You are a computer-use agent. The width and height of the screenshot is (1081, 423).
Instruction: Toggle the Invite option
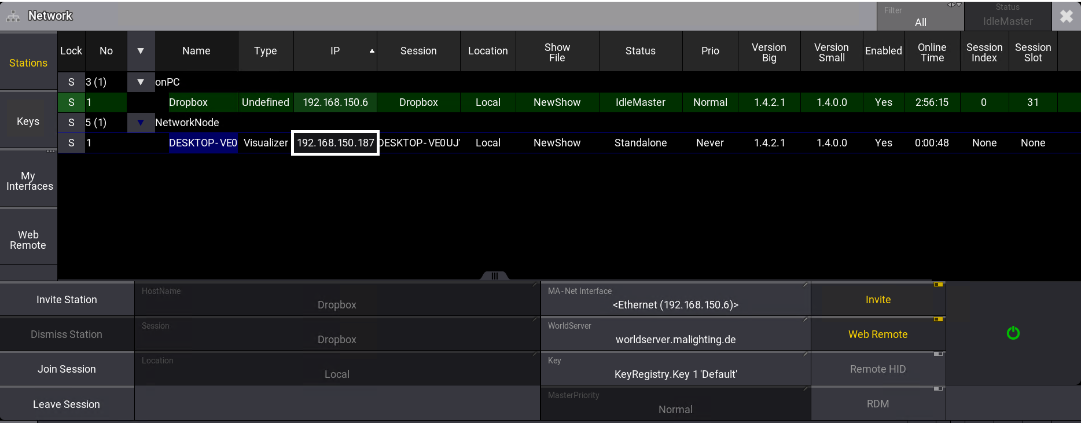pos(878,299)
